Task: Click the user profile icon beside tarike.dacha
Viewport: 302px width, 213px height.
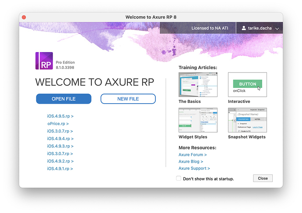Action: (244, 28)
